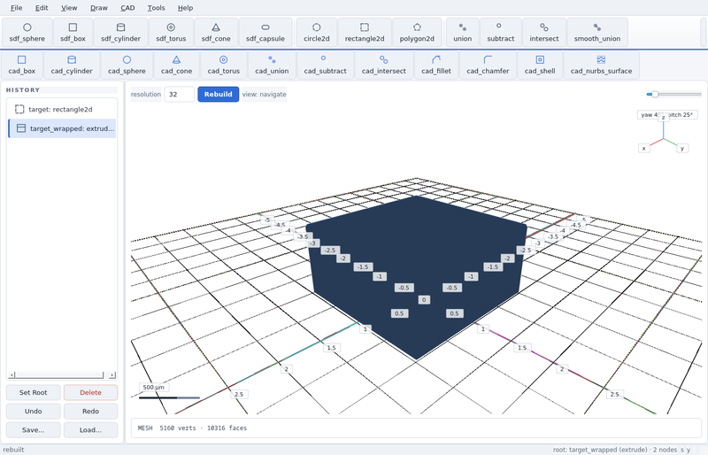Screen dimensions: 708x455
Task: Create a polygon2d sketch
Action: click(x=417, y=33)
